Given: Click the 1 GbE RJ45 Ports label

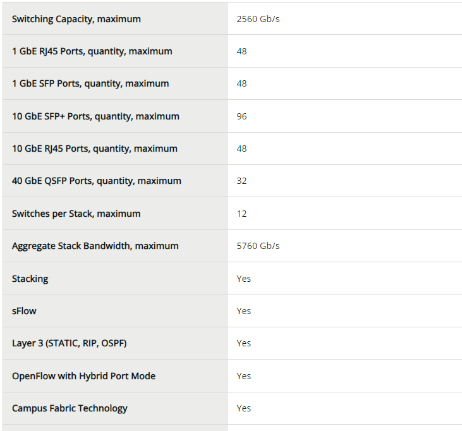Looking at the screenshot, I should [x=92, y=51].
